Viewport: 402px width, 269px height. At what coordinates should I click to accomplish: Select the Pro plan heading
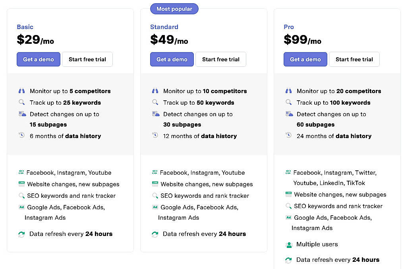click(x=289, y=27)
